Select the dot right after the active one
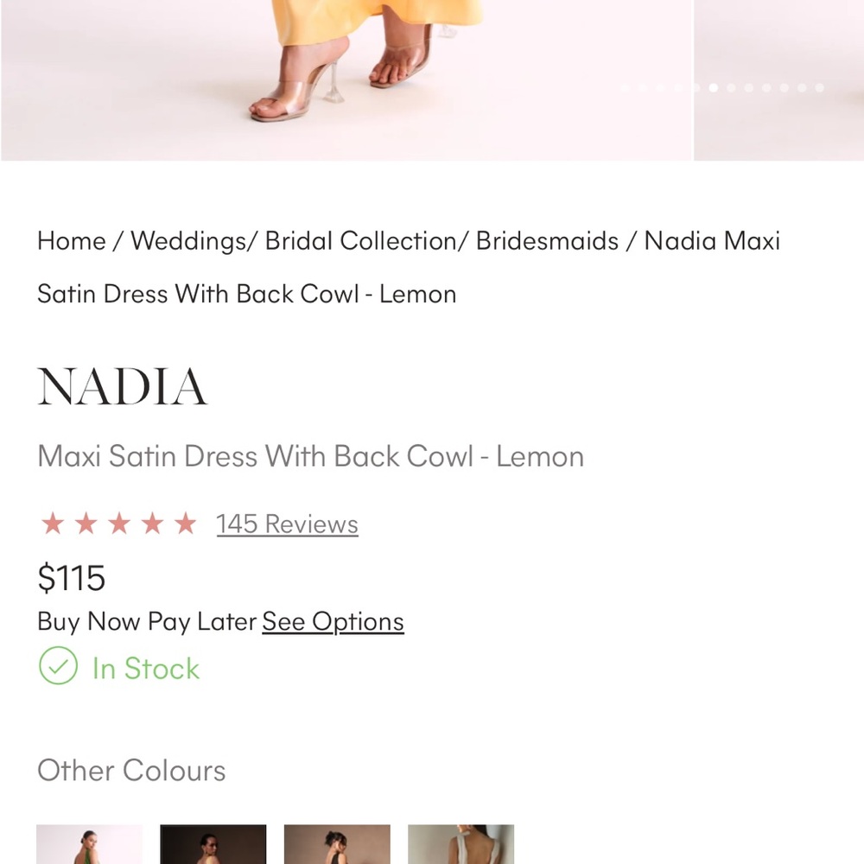This screenshot has width=864, height=864. point(731,87)
